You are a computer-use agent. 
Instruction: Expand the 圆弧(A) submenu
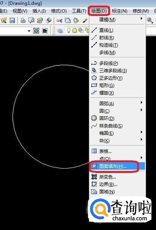(117, 103)
